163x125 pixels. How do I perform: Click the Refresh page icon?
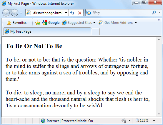72,13
